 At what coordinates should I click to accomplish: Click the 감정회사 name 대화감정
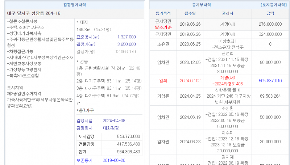pos(110,128)
